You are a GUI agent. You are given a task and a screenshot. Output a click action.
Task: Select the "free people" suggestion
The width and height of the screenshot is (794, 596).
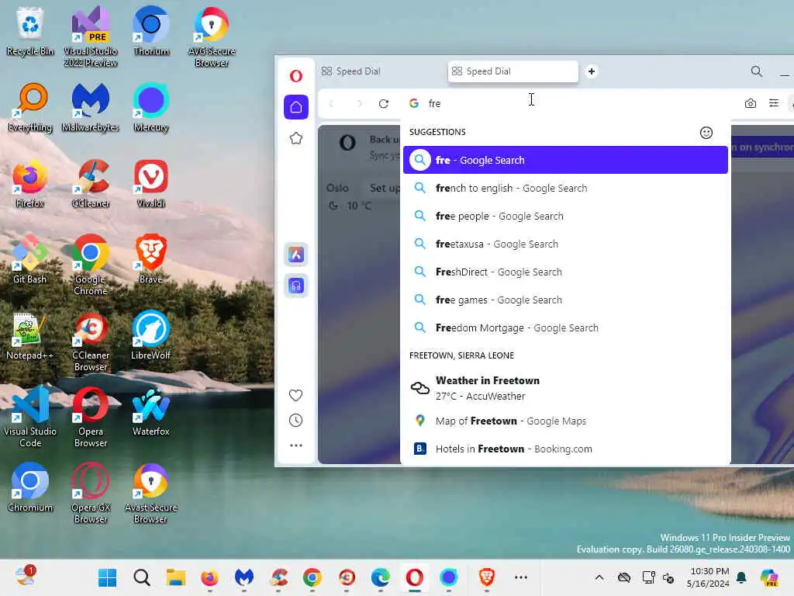(565, 217)
